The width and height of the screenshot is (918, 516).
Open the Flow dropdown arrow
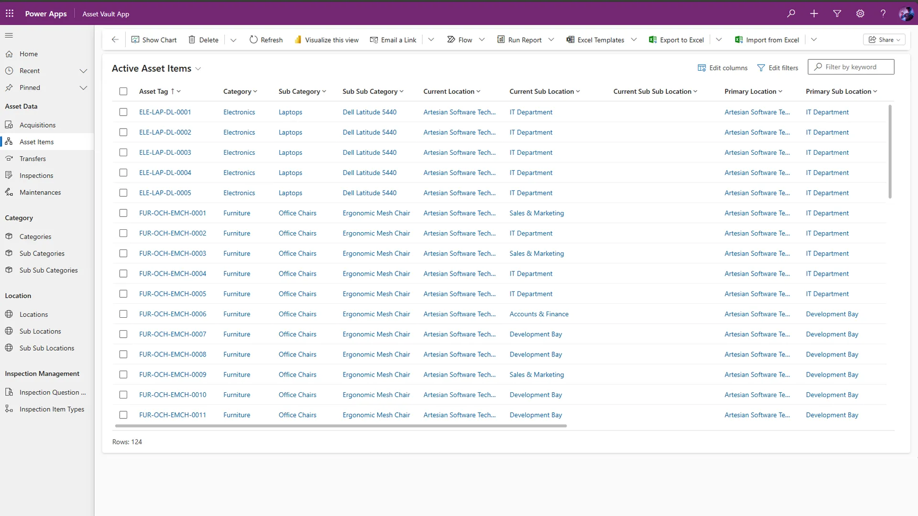481,40
